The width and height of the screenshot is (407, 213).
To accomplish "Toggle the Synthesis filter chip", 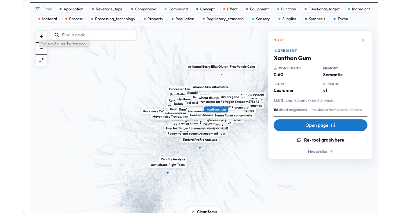I will click(x=315, y=19).
